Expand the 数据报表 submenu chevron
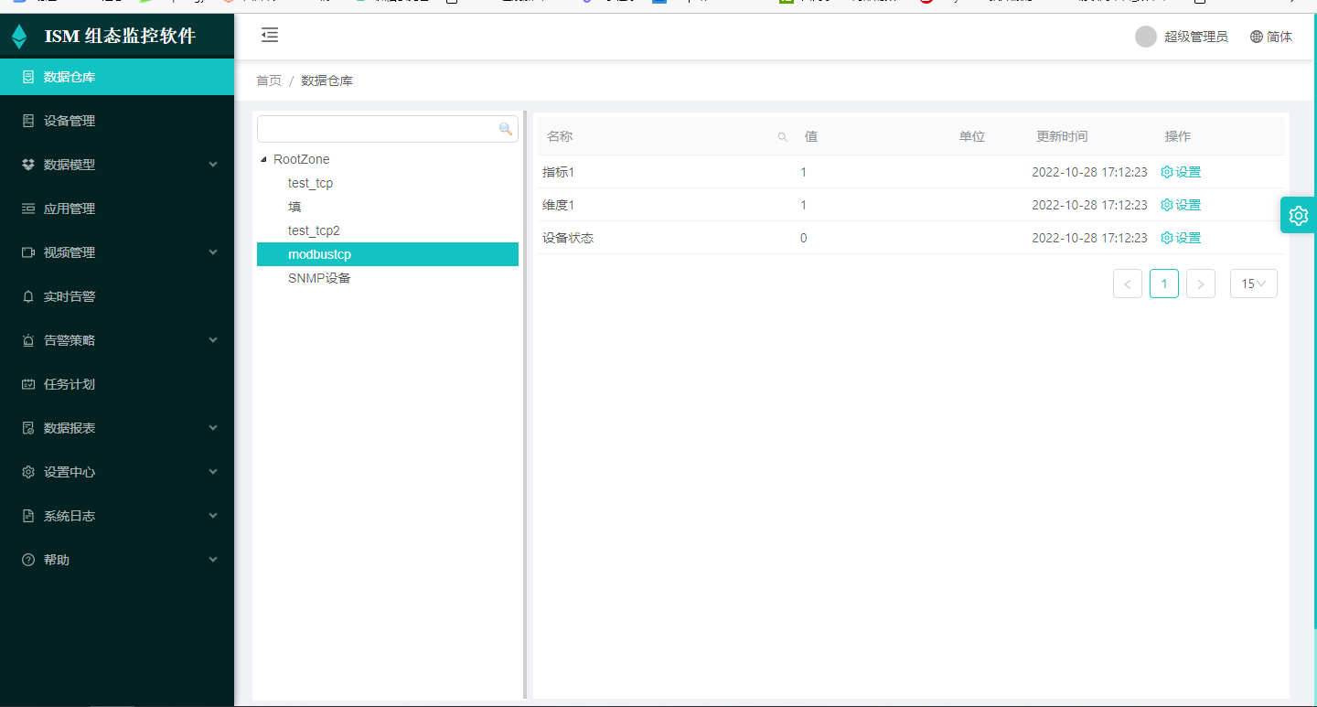1317x707 pixels. (213, 428)
